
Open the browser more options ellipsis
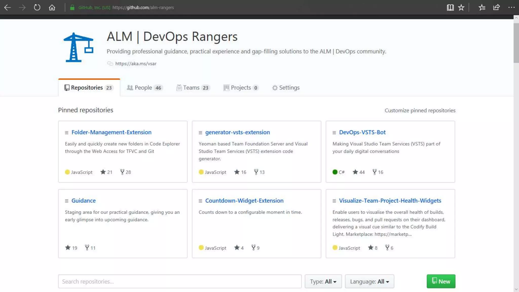pos(511,7)
